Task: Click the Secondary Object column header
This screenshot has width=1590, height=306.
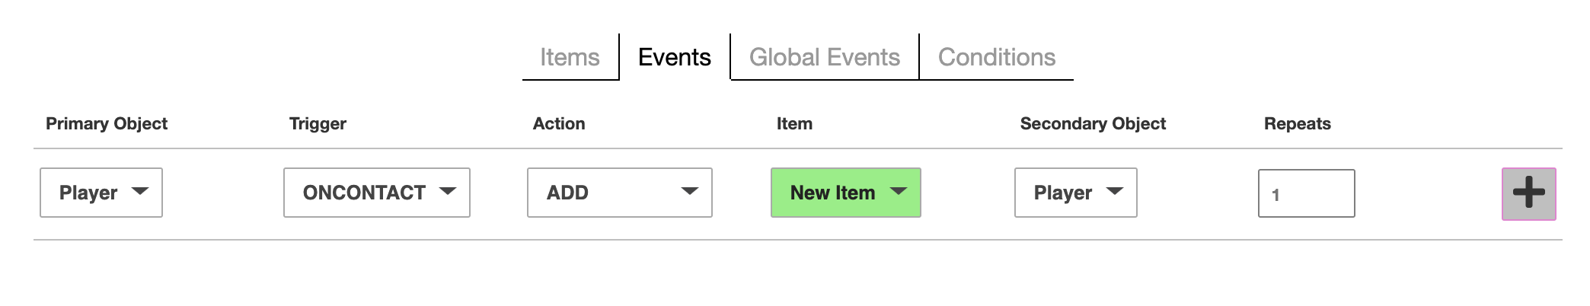Action: coord(1093,123)
